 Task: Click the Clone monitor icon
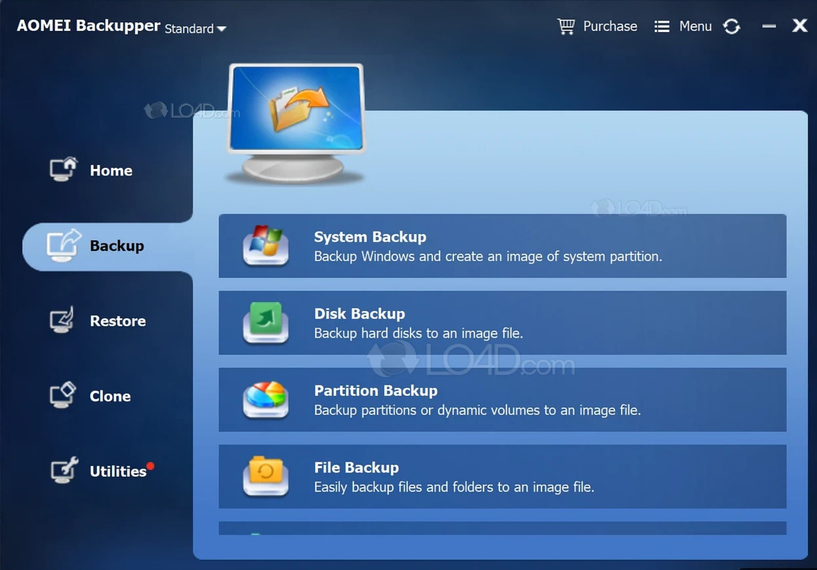click(x=63, y=395)
